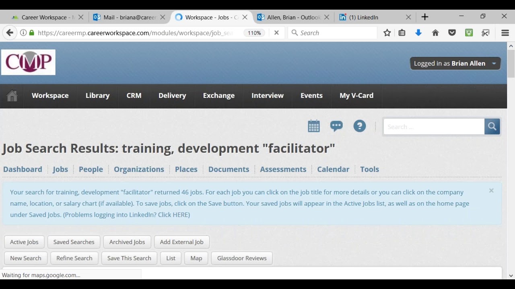Click Refine Search button
Viewport: 515px width, 289px height.
74,258
